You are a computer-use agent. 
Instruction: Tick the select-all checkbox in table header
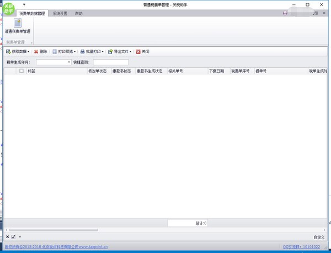click(22, 71)
